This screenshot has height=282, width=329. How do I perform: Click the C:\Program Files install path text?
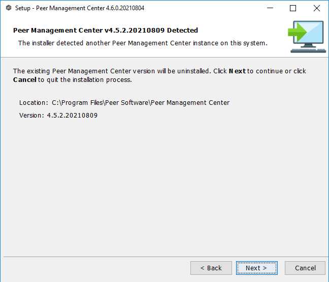(x=141, y=103)
